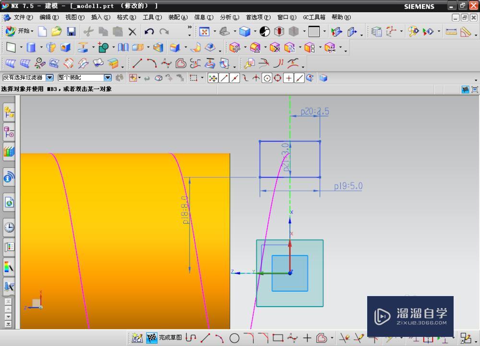Screen dimensions: 480x346
Task: Toggle the Quadrant Point snap option
Action: [277, 78]
